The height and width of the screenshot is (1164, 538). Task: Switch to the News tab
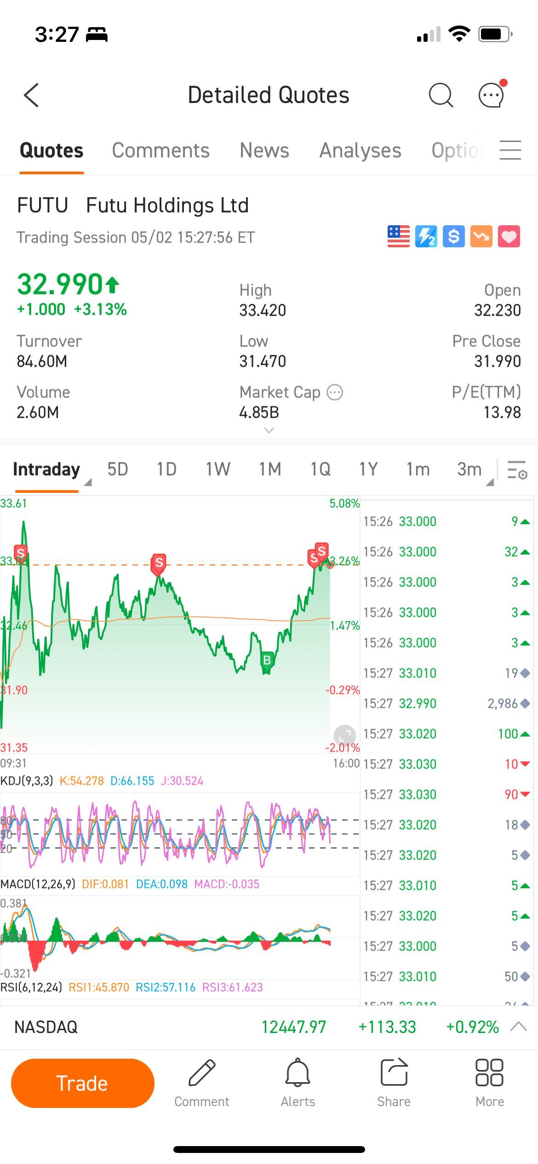coord(264,150)
